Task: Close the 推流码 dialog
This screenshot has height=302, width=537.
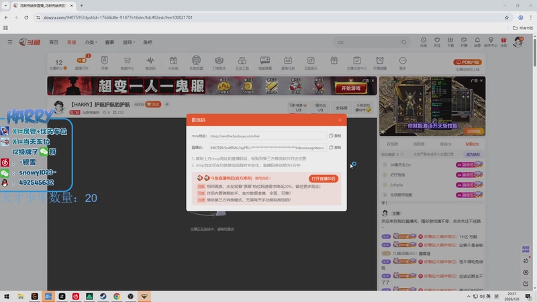Action: (x=340, y=120)
